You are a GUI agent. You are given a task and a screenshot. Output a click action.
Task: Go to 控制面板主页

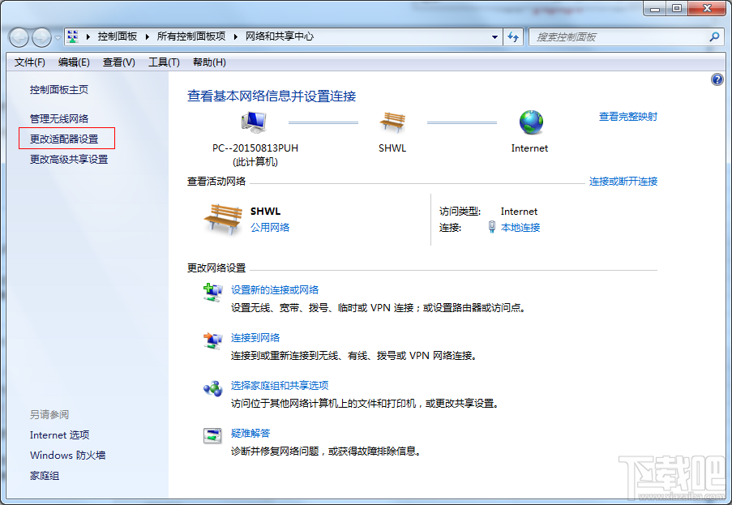59,90
